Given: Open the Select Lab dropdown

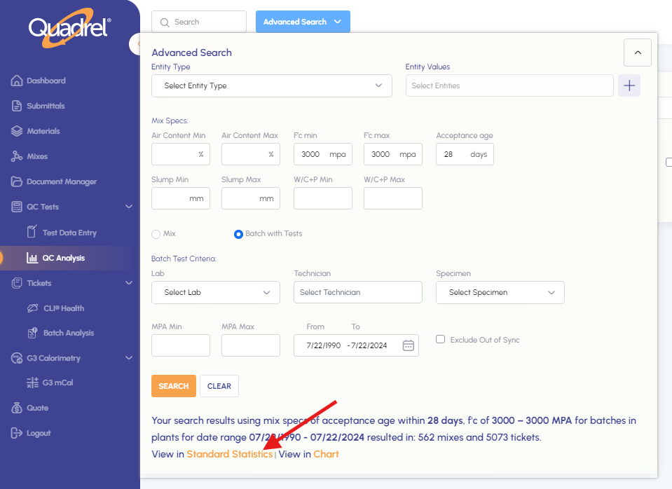Looking at the screenshot, I should coord(215,292).
